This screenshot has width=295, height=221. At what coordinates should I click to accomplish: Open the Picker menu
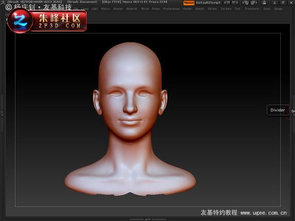156,9
